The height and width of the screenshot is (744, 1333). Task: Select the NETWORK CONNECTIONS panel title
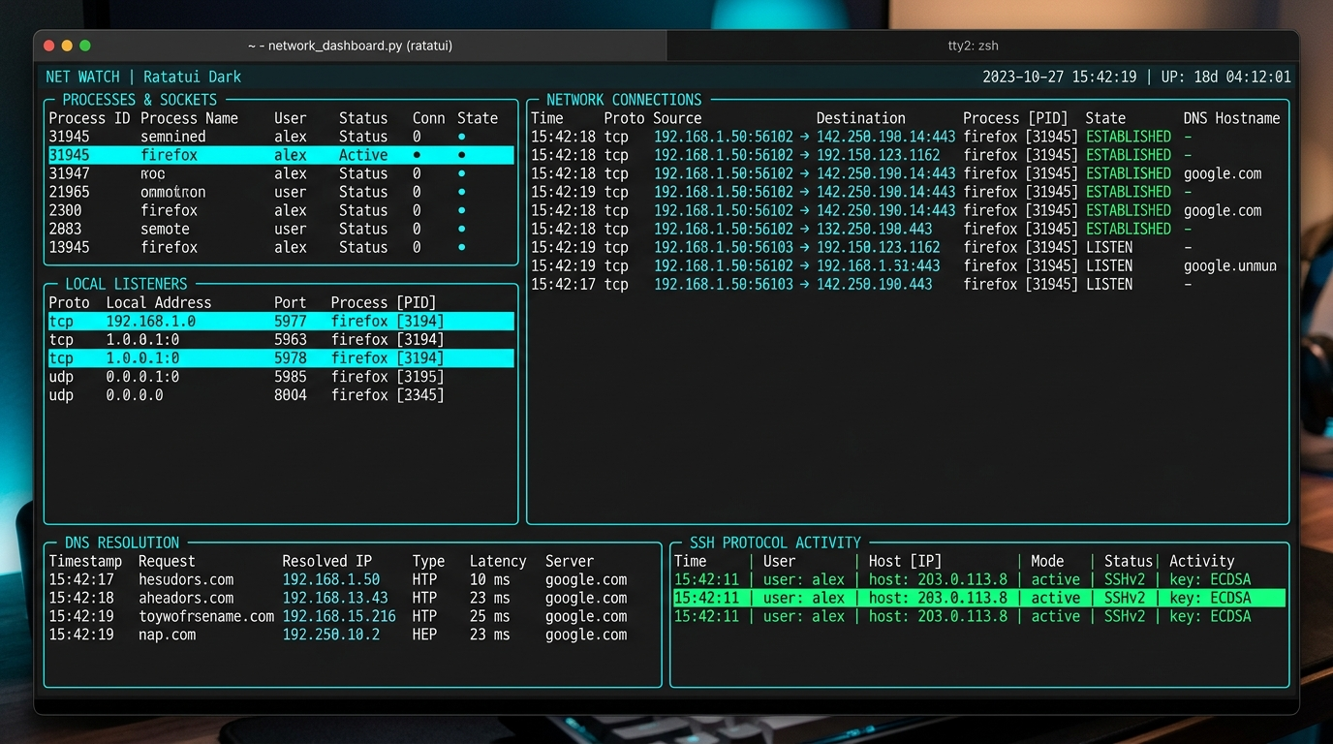tap(624, 100)
